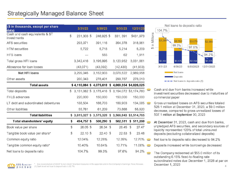Click the 'Other liabilities' row label
The width and height of the screenshot is (231, 173).
pos(17,109)
